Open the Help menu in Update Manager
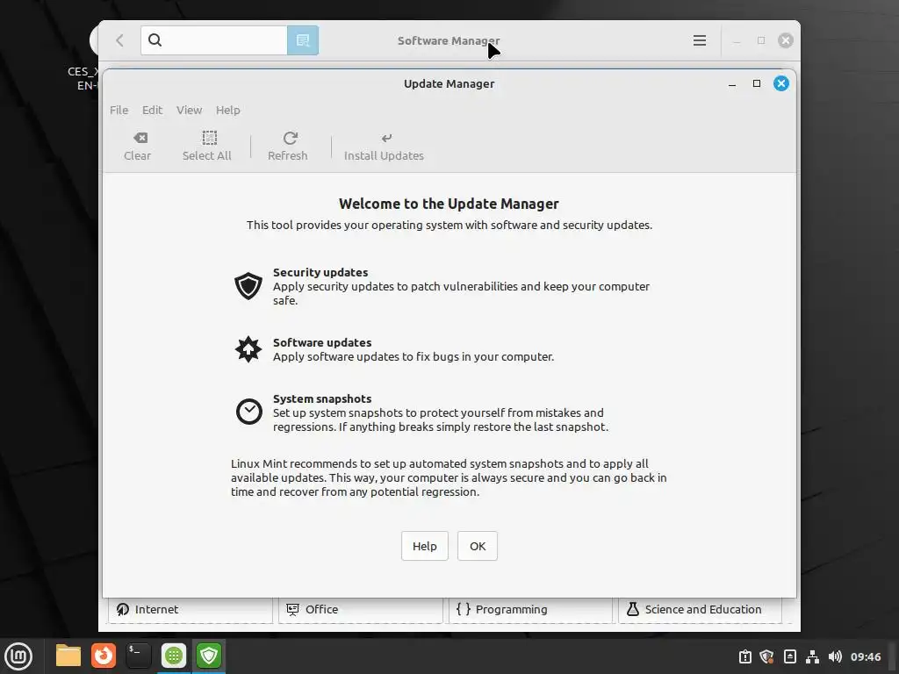899x674 pixels. [x=227, y=110]
